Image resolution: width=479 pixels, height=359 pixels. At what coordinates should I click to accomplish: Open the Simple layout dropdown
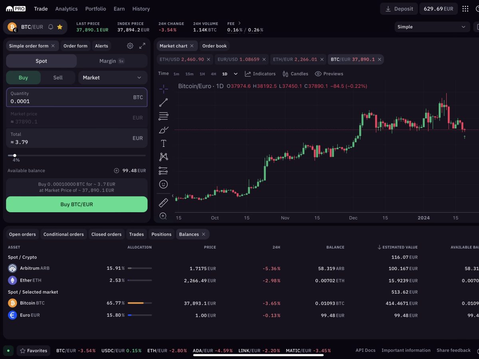point(432,27)
